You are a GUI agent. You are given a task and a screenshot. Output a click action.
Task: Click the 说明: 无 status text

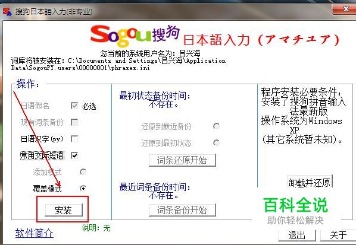(96, 228)
